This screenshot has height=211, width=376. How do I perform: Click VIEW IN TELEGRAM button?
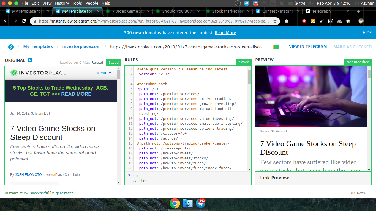[x=308, y=47]
